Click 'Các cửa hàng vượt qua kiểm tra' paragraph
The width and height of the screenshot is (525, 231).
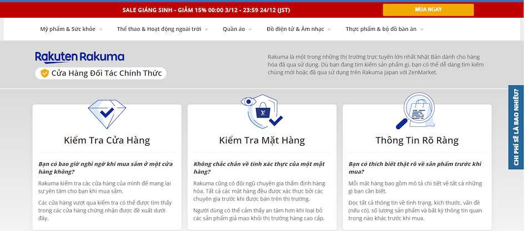[x=105, y=211]
